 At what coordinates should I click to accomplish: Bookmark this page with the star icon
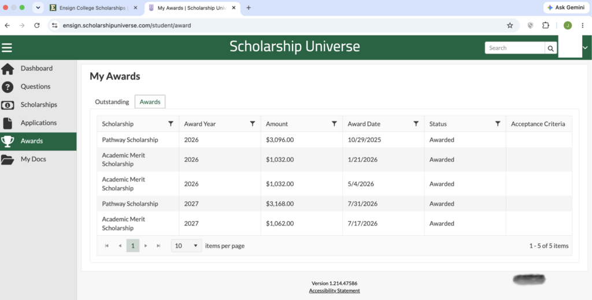click(x=510, y=25)
